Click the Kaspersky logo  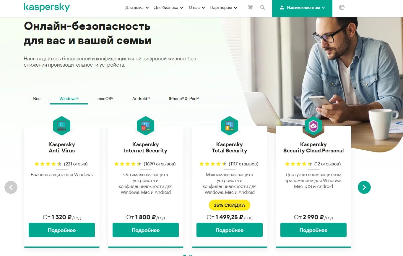point(47,7)
